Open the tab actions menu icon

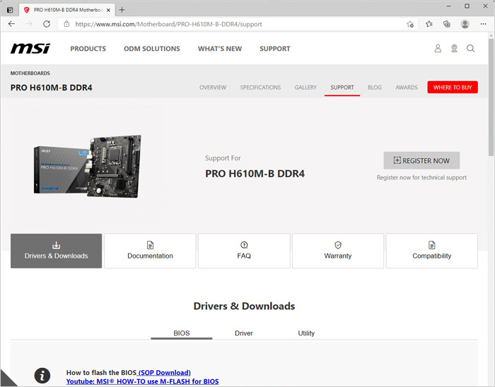tap(10, 10)
